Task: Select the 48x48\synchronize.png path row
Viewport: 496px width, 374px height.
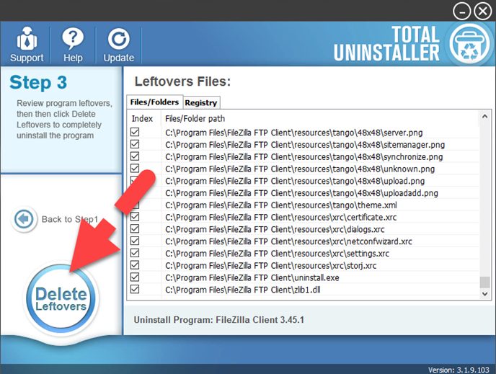Action: click(x=304, y=157)
